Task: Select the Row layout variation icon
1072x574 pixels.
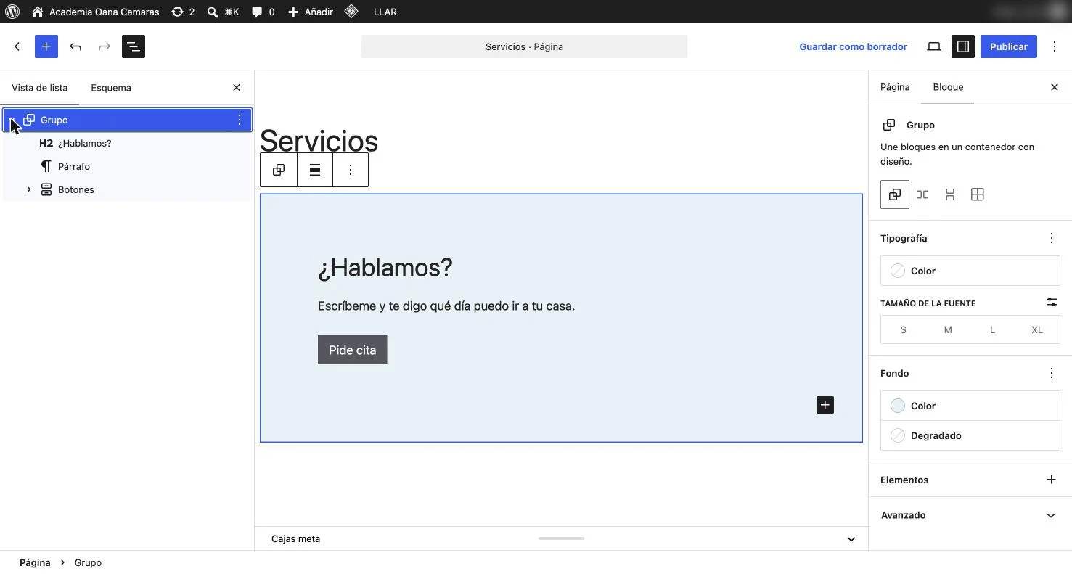Action: click(x=922, y=194)
